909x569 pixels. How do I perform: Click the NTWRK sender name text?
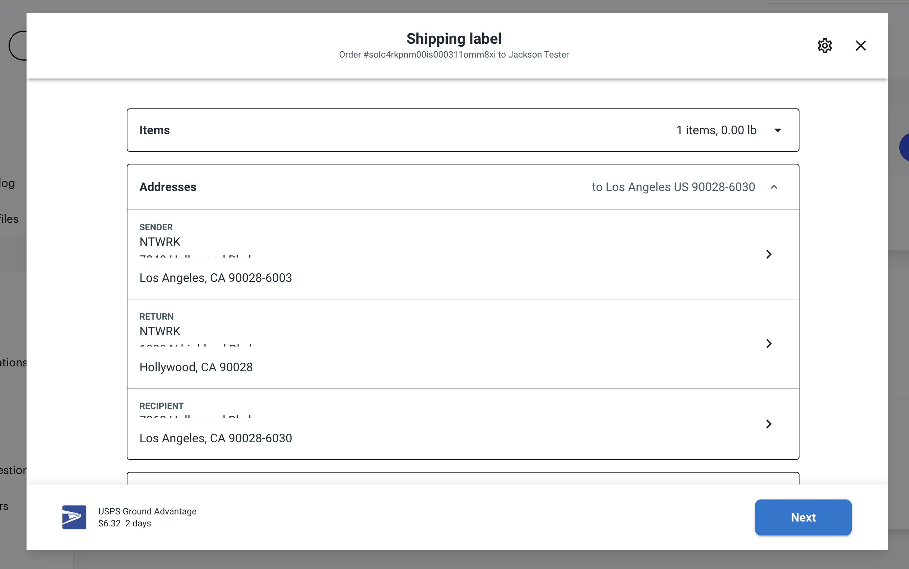coord(160,242)
